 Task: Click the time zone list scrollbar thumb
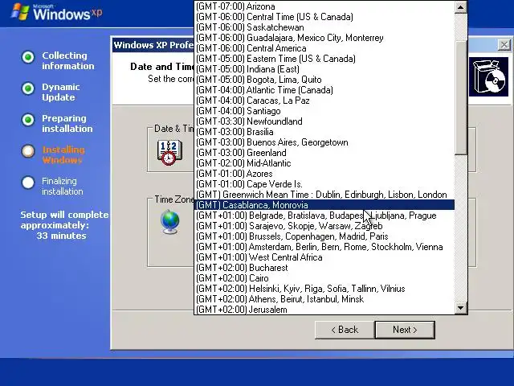tap(460, 98)
